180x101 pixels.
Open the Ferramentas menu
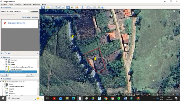[x=27, y=4]
